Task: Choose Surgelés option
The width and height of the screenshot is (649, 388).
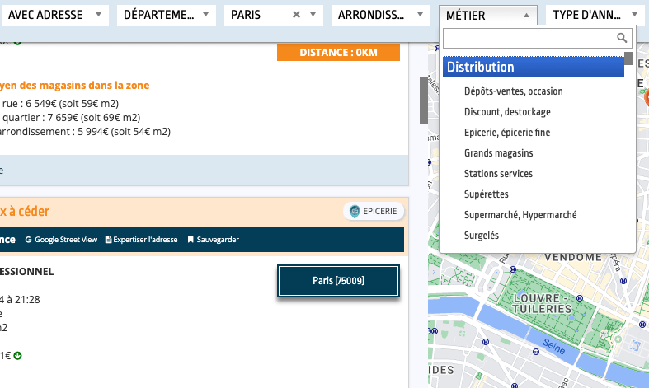Action: pyautogui.click(x=482, y=236)
